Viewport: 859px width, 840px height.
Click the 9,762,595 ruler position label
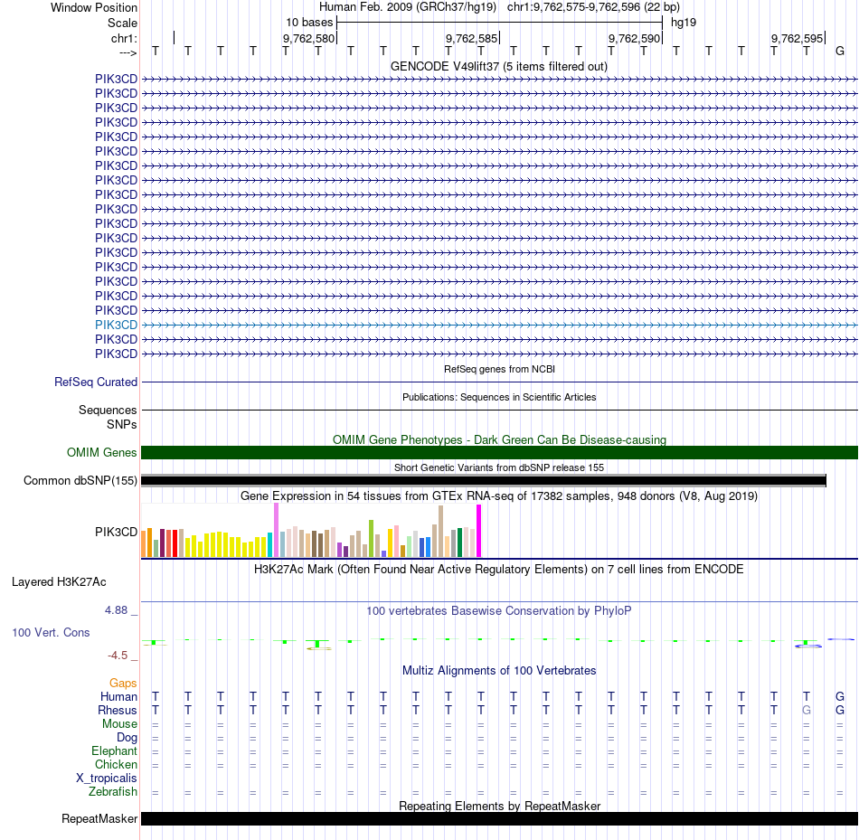[x=798, y=38]
